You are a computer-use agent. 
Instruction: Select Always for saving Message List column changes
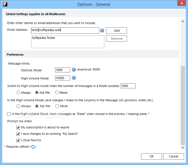coord(18,106)
